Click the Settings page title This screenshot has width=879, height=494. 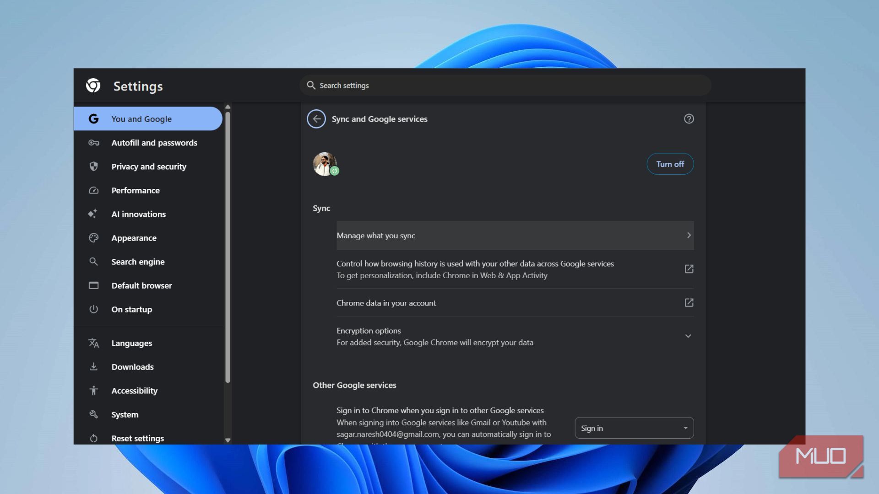tap(138, 86)
